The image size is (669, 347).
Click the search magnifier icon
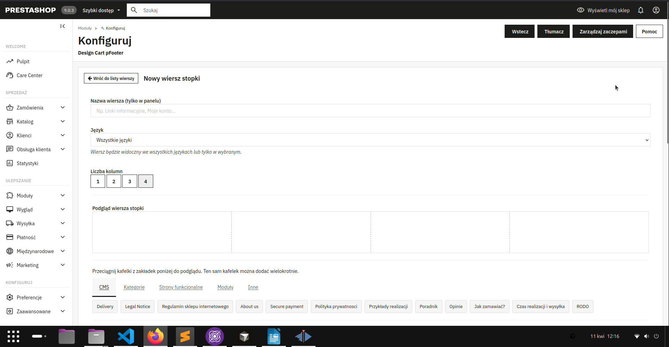(x=134, y=10)
